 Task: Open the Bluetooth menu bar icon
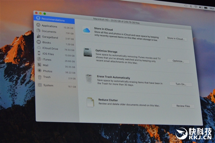(x=191, y=6)
